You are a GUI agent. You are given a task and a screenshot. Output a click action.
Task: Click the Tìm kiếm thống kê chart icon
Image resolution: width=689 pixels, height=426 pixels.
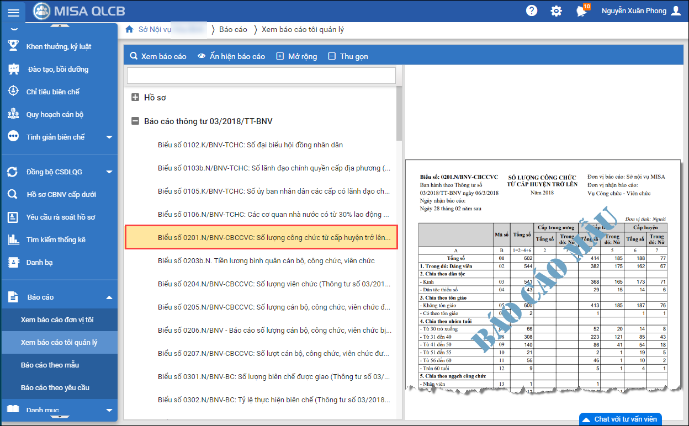pos(13,239)
